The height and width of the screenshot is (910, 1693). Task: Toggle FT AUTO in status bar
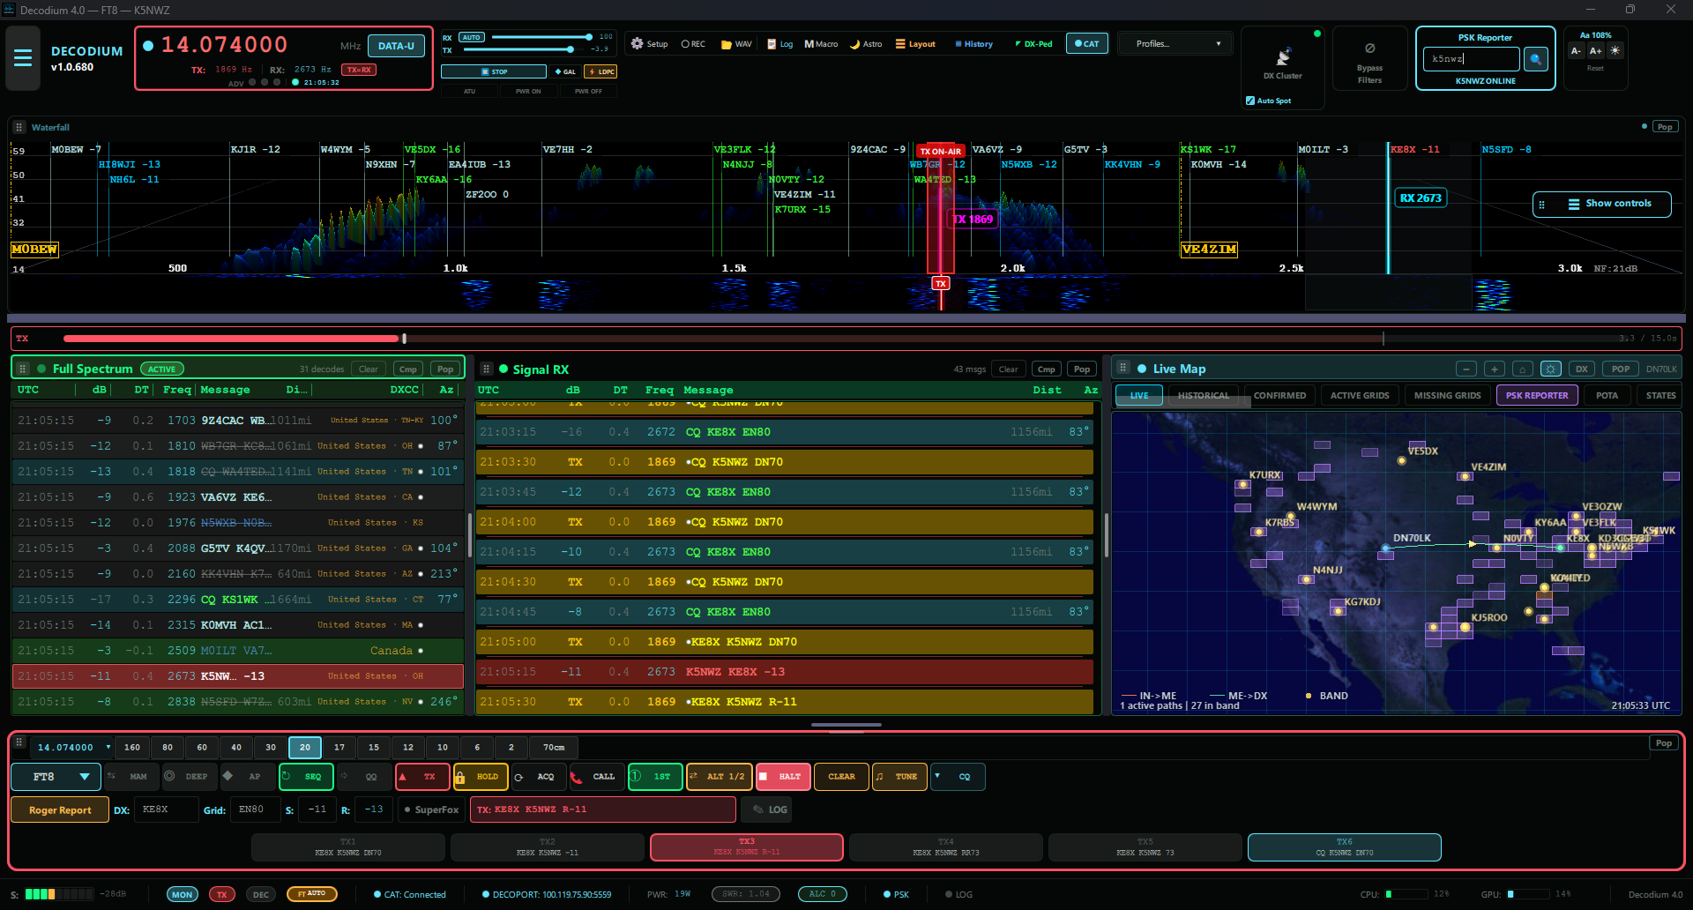[311, 894]
